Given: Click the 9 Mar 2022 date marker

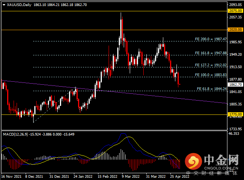Looking at the screenshot, I should click(x=130, y=177).
